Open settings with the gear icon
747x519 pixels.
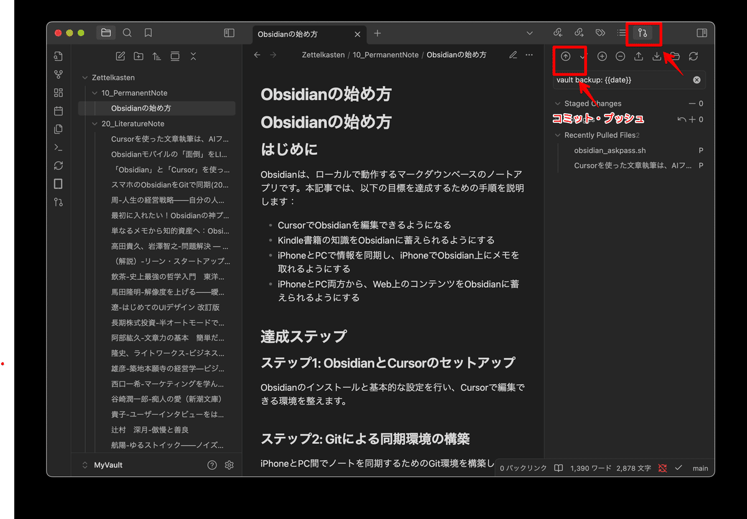click(229, 465)
